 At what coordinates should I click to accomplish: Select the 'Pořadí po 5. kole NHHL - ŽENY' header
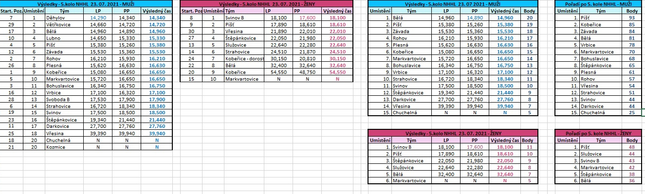[x=598, y=133]
